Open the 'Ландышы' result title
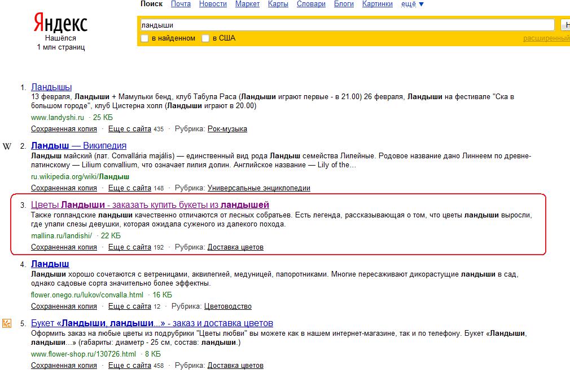 (51, 87)
